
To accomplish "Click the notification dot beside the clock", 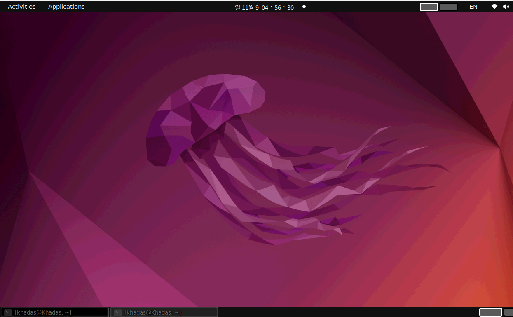I will [x=304, y=7].
